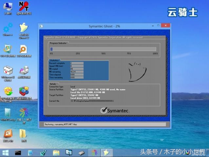The height and width of the screenshot is (157, 209).
Task: Switch to the colorful Yunqishi taskbar button
Action: click(94, 153)
